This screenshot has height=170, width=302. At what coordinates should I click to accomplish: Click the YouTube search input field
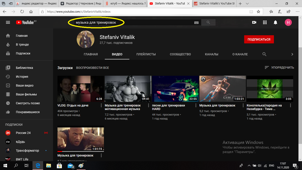135,22
